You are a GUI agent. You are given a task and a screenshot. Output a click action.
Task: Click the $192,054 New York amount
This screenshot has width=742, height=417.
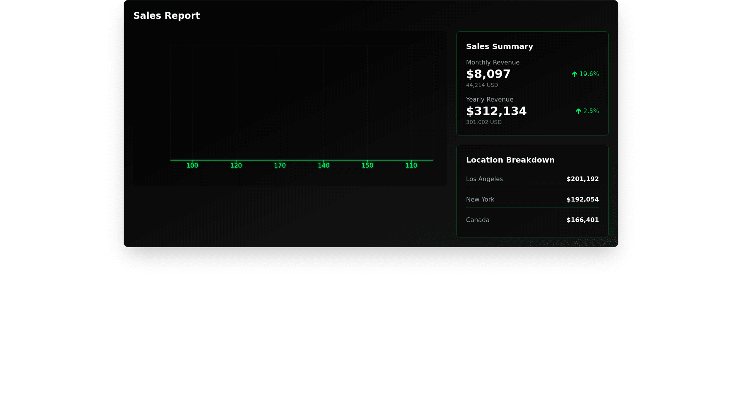pyautogui.click(x=582, y=200)
